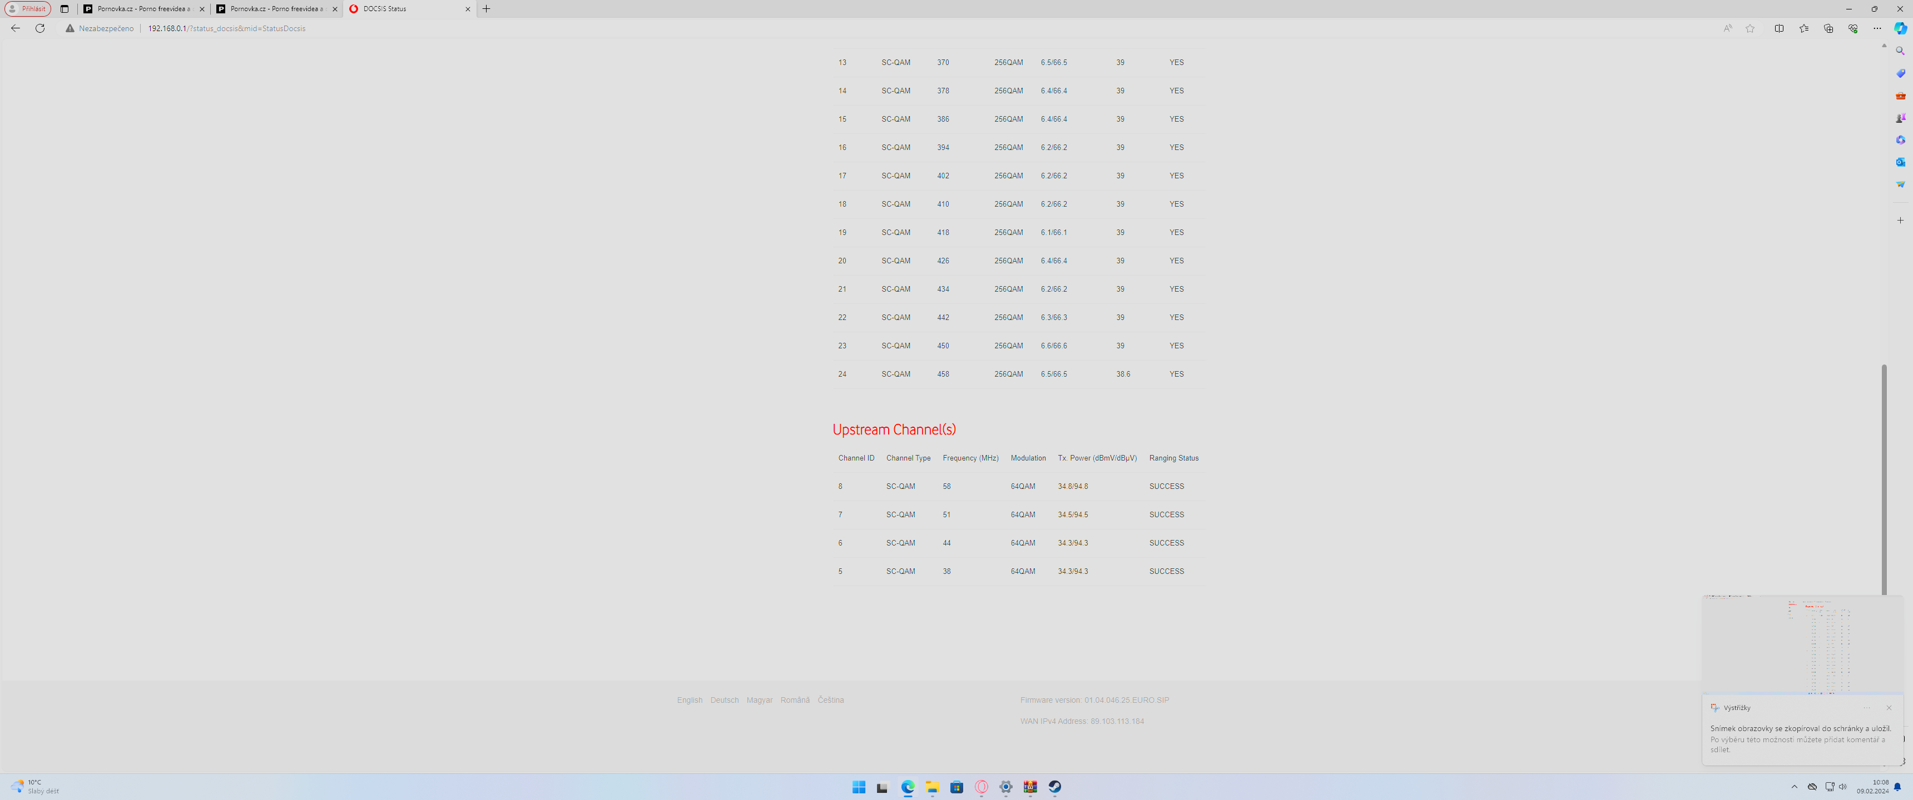The width and height of the screenshot is (1913, 800).
Task: Add this page to favorites star
Action: pyautogui.click(x=1750, y=28)
